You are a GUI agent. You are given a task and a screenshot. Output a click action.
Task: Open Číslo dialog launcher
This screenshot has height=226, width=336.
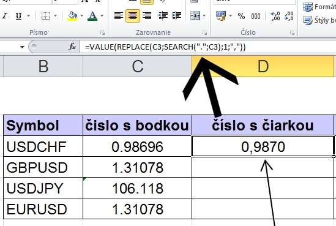(293, 33)
